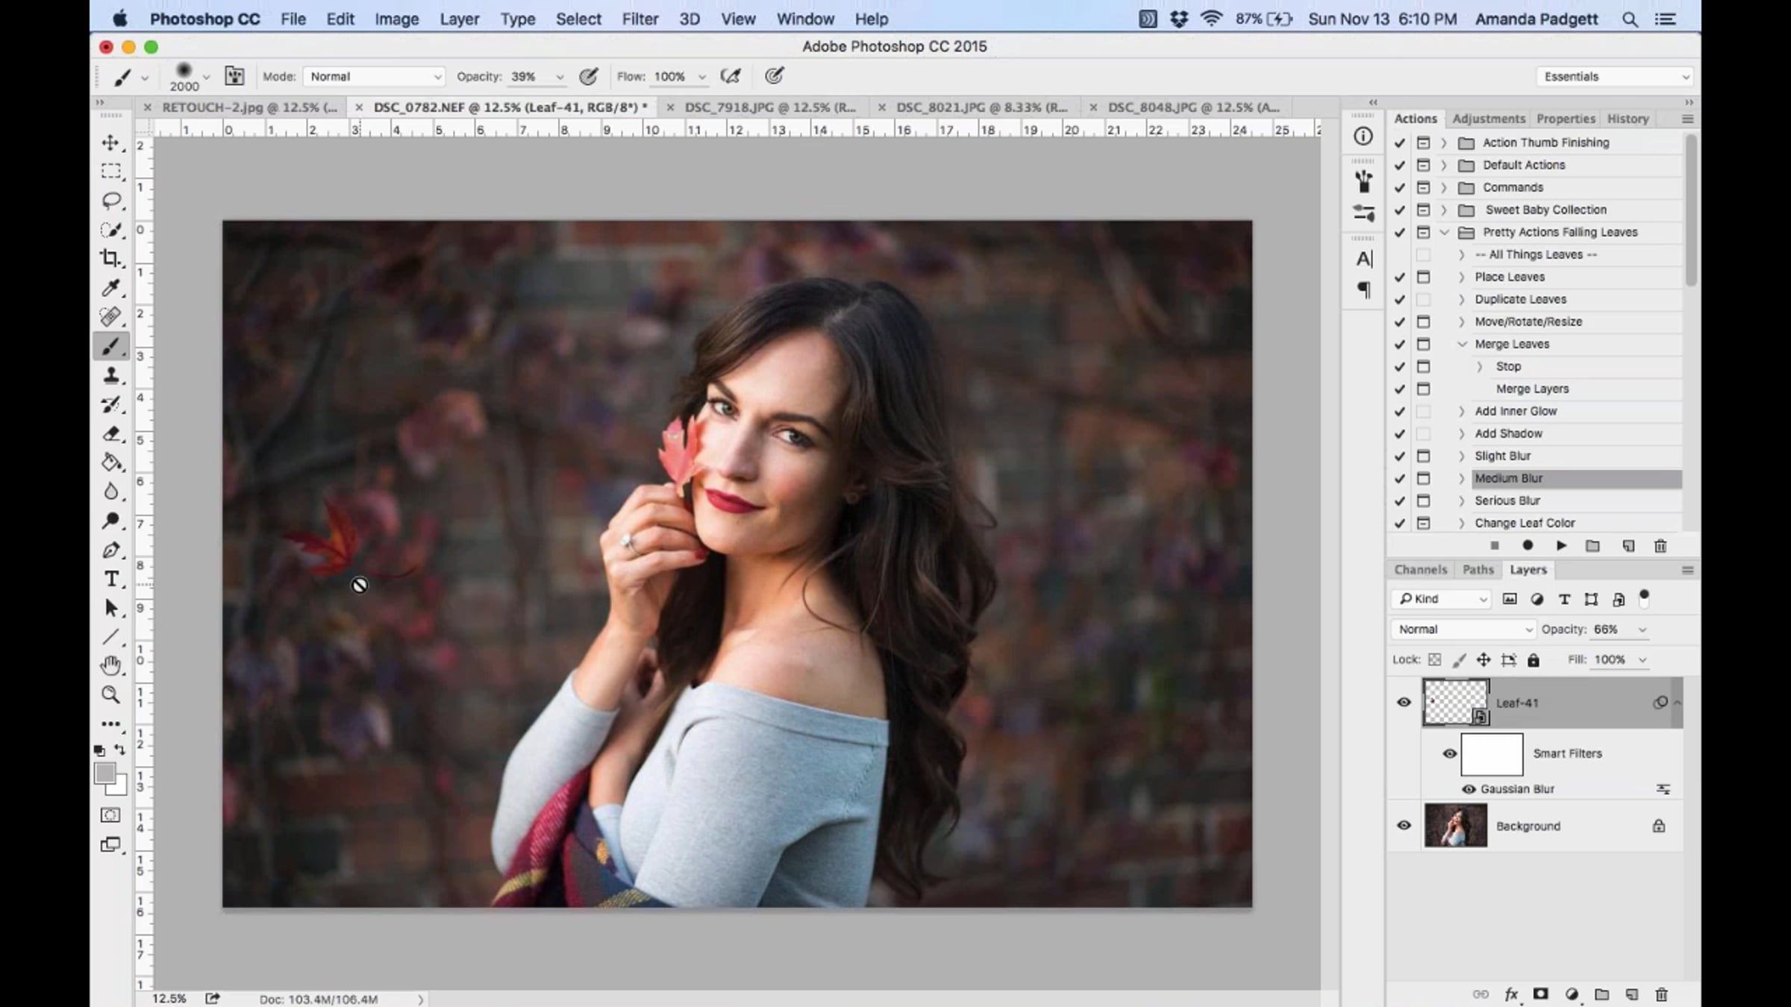Image resolution: width=1791 pixels, height=1007 pixels.
Task: Switch to the History panel tab
Action: tap(1627, 119)
